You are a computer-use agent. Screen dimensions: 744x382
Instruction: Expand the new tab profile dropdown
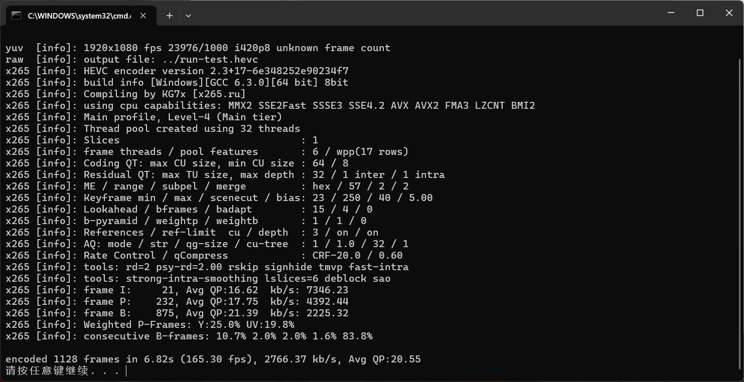188,16
